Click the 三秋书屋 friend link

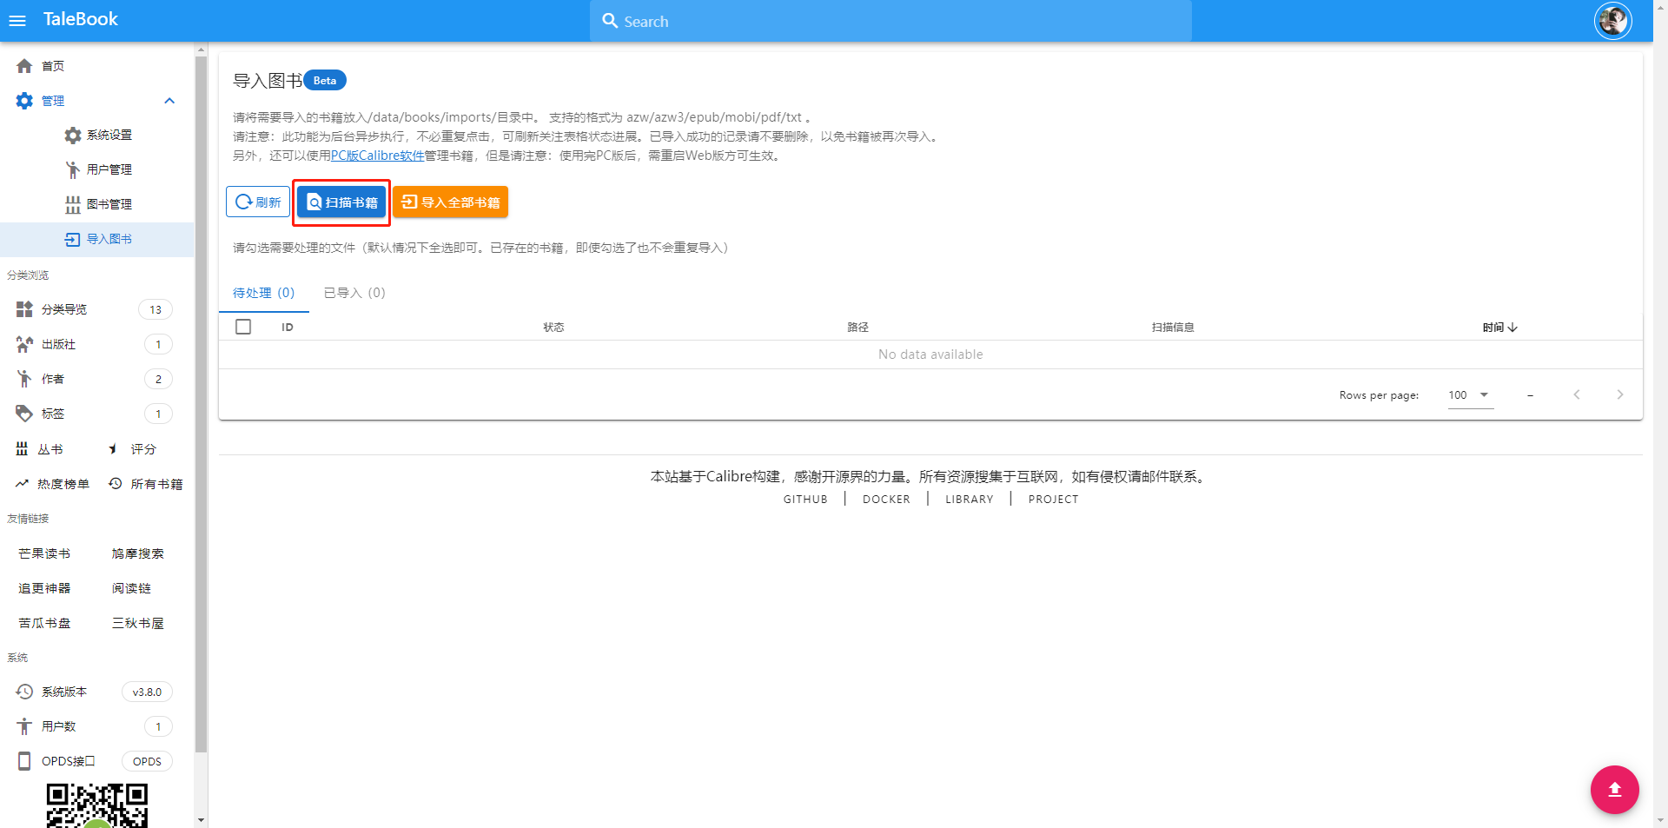coord(137,623)
